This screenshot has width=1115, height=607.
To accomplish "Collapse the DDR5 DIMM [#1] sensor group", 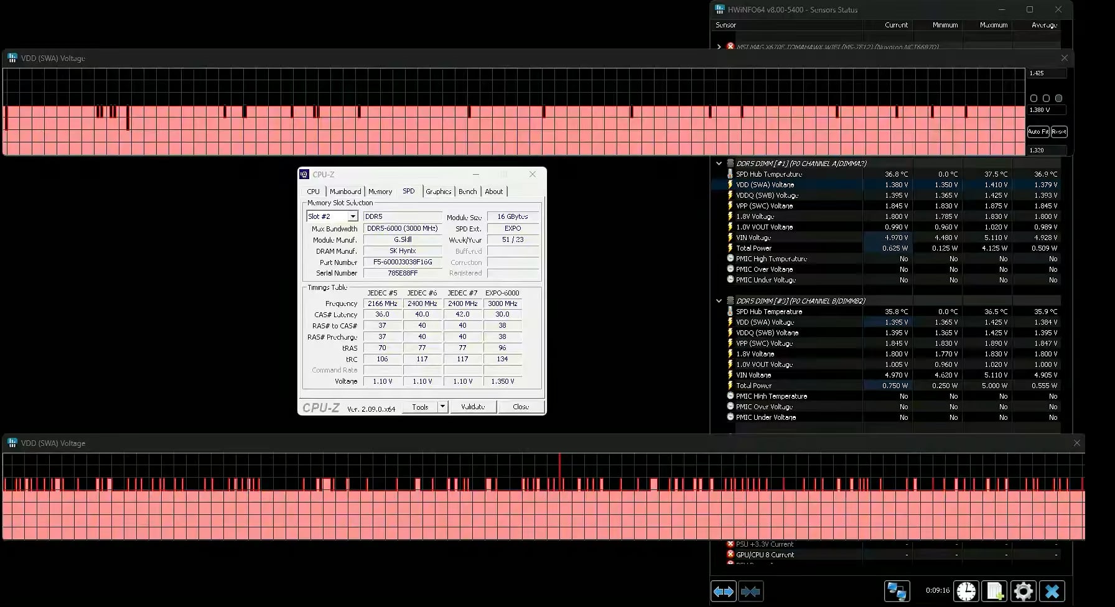I will tap(719, 164).
